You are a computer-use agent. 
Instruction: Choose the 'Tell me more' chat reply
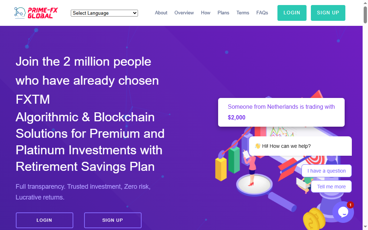tap(331, 186)
